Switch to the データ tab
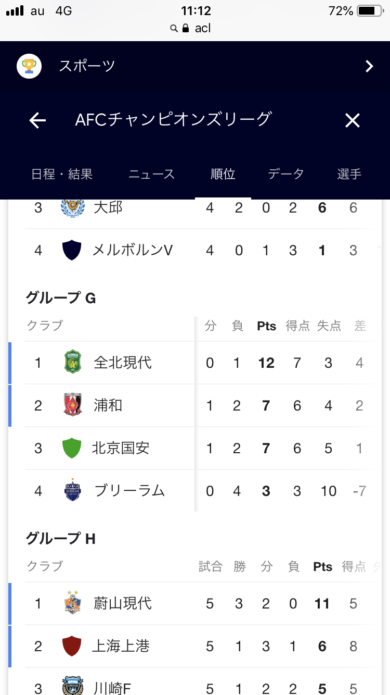This screenshot has height=695, width=390. pos(285,174)
